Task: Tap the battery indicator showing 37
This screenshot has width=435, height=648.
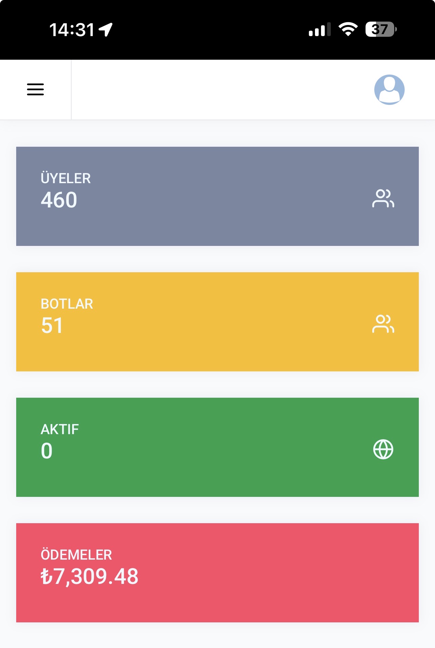Action: click(x=381, y=29)
